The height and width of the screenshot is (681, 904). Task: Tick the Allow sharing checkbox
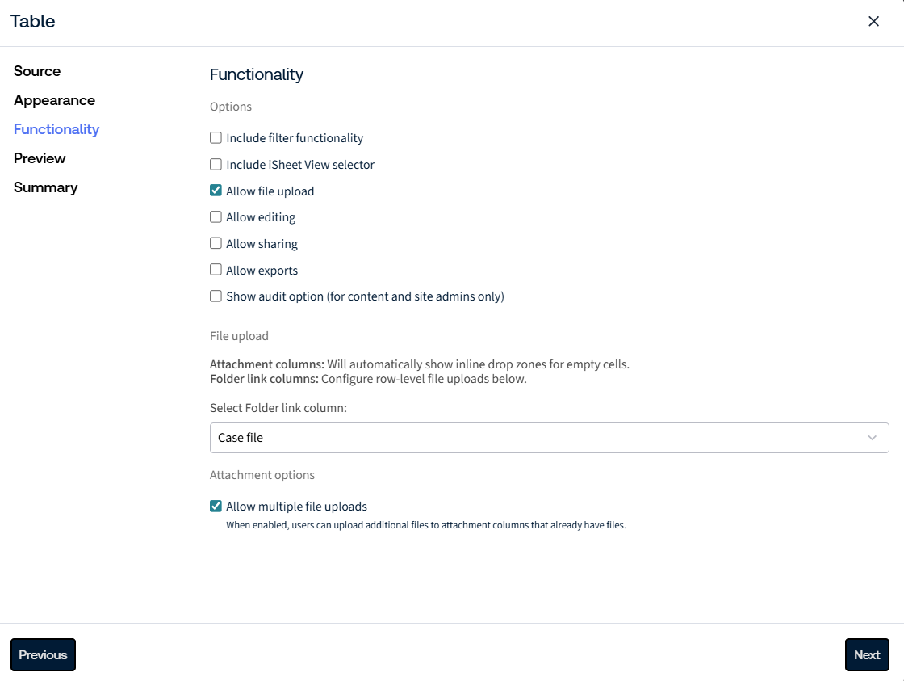pos(216,243)
